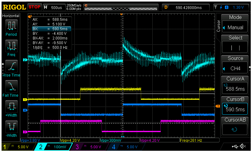Click the CursorAB button
Image resolution: width=252 pixels, height=152 pixels.
(235, 129)
